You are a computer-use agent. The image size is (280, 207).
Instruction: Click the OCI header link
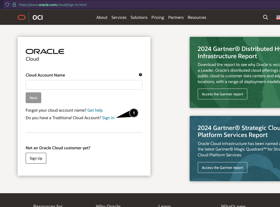[x=38, y=18]
